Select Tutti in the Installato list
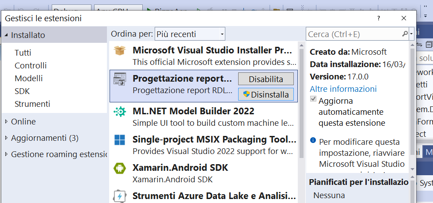Screen dimensions: 433x203 [23, 53]
